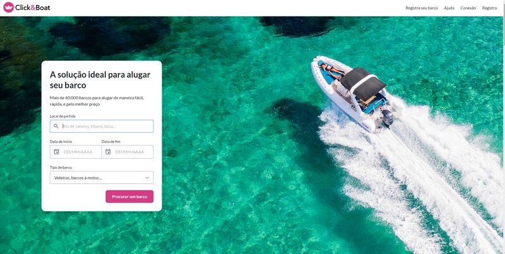Select the Data de fim date field
This screenshot has height=254, width=505.
click(x=128, y=152)
